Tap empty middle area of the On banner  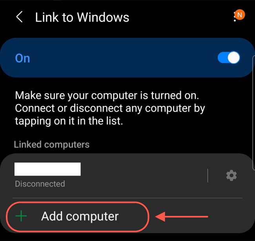[124, 58]
